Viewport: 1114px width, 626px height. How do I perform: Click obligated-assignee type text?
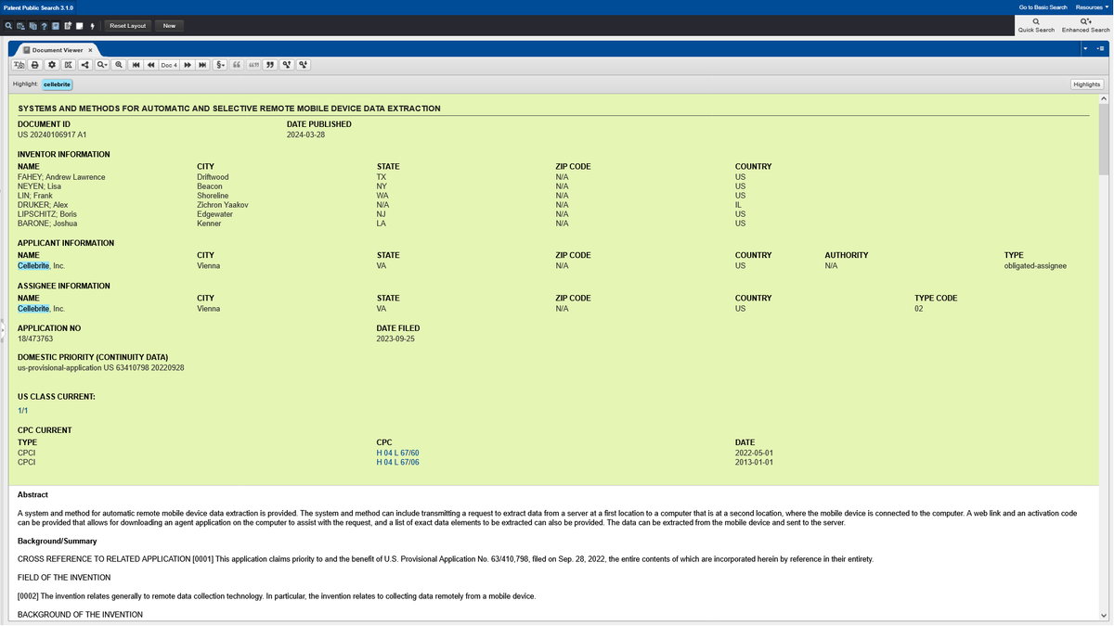click(x=1035, y=266)
